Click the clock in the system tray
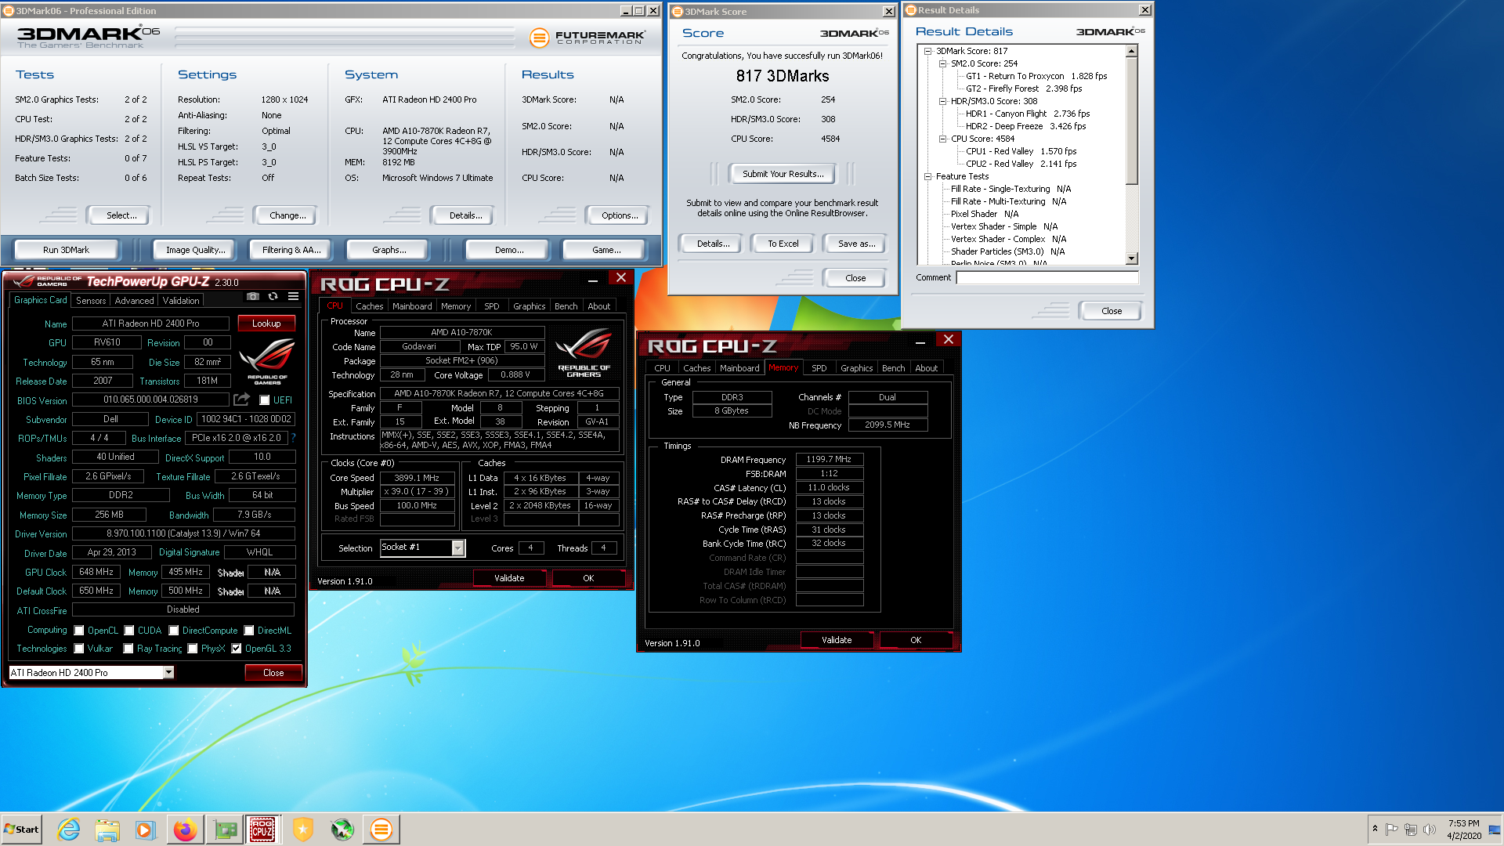This screenshot has height=846, width=1504. tap(1464, 830)
